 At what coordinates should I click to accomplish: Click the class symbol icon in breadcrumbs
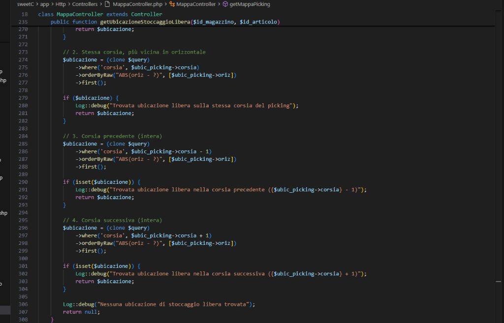(172, 4)
